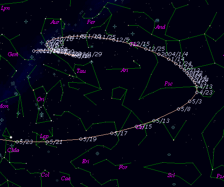The image size is (224, 187).
Task: Click the 4/23 path marker
Action: pyautogui.click(x=197, y=93)
